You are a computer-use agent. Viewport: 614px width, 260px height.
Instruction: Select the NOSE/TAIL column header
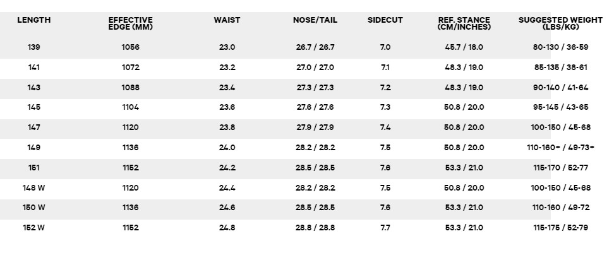(315, 20)
